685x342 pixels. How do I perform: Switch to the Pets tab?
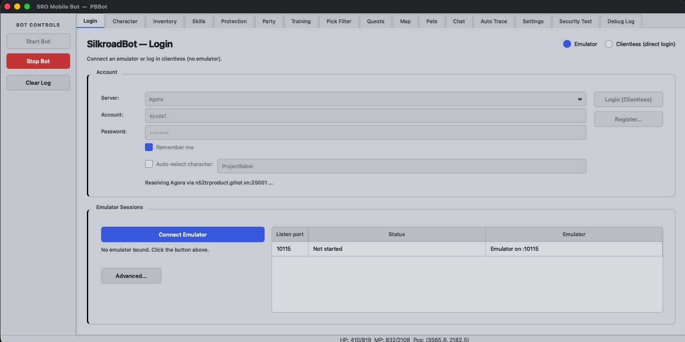point(432,21)
